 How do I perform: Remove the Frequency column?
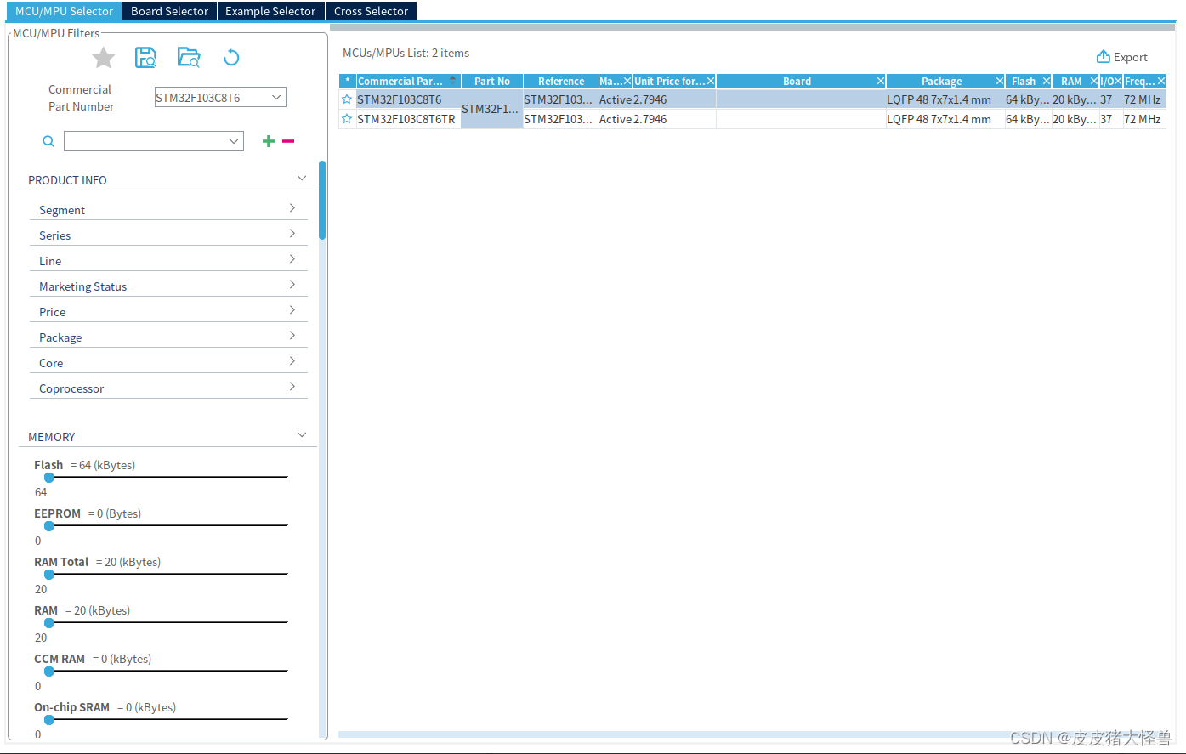click(x=1161, y=82)
